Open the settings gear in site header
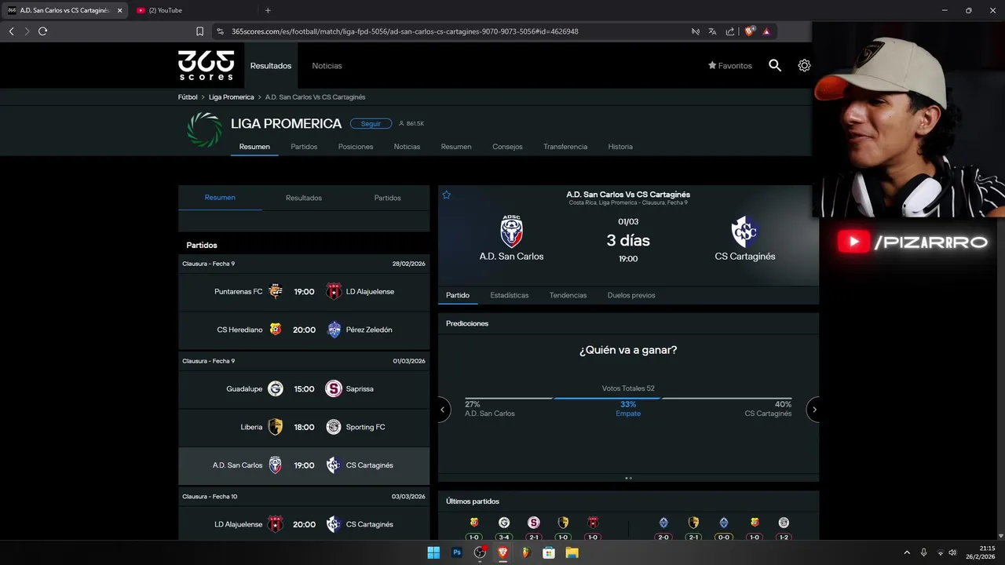 point(804,66)
